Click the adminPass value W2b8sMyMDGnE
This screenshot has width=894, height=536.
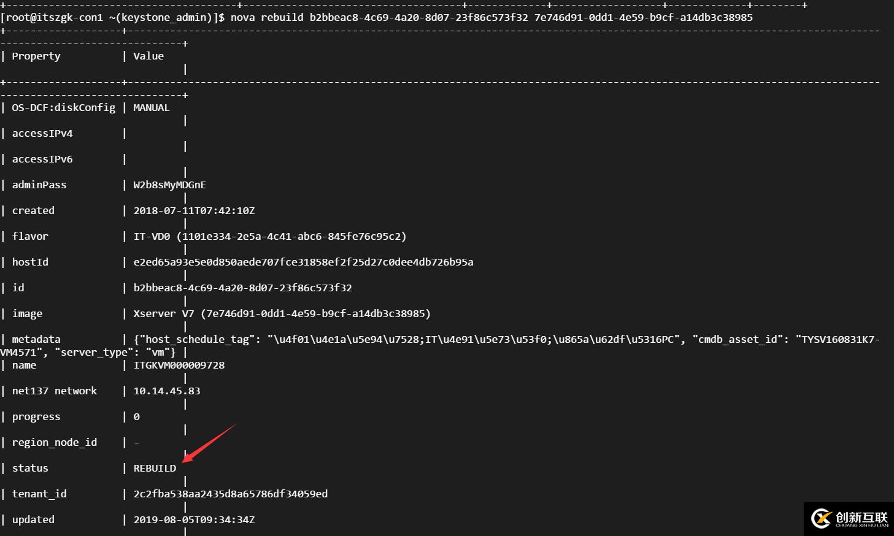point(169,185)
